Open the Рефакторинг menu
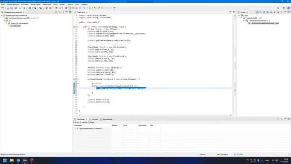Viewport: 291px width, 164px height. 35,4
